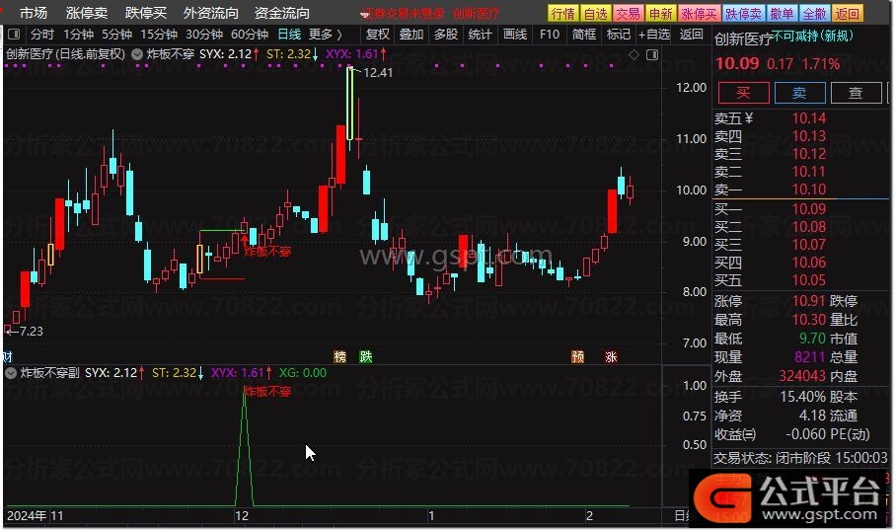Viewport: 896px width, 531px height.
Task: Open the 外资流向 menu
Action: (x=211, y=13)
